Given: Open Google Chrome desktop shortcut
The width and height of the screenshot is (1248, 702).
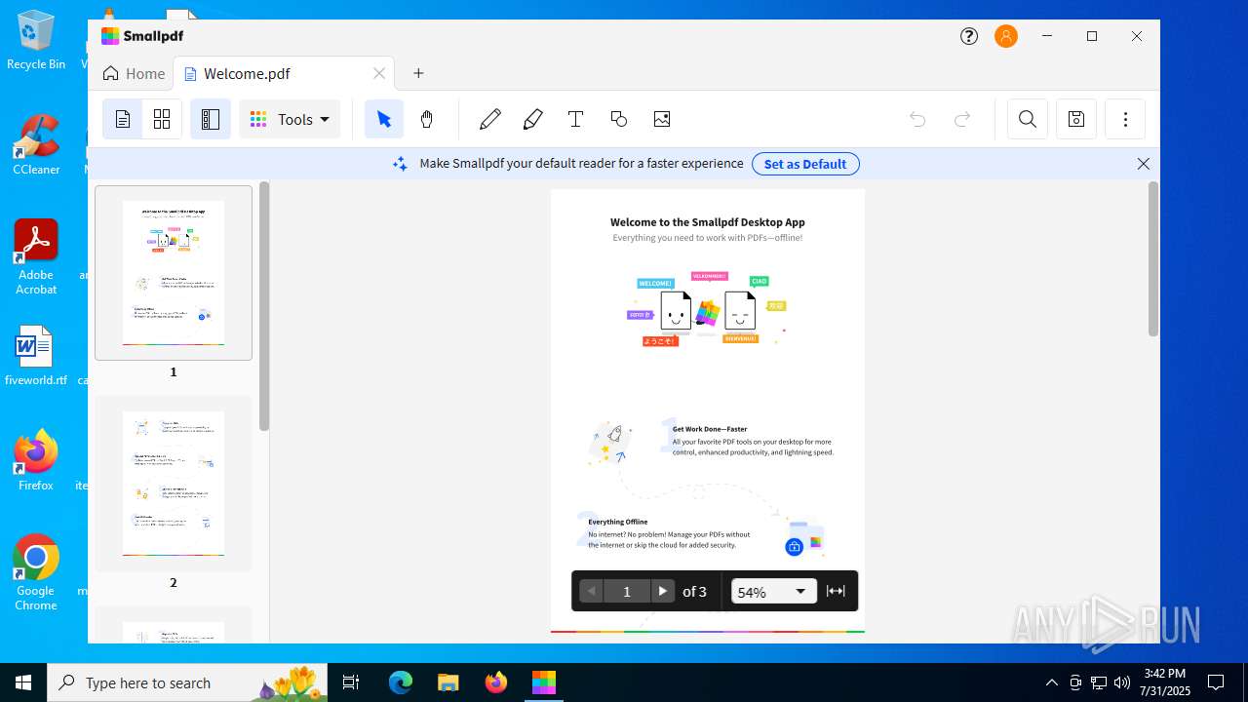Looking at the screenshot, I should pos(36,573).
